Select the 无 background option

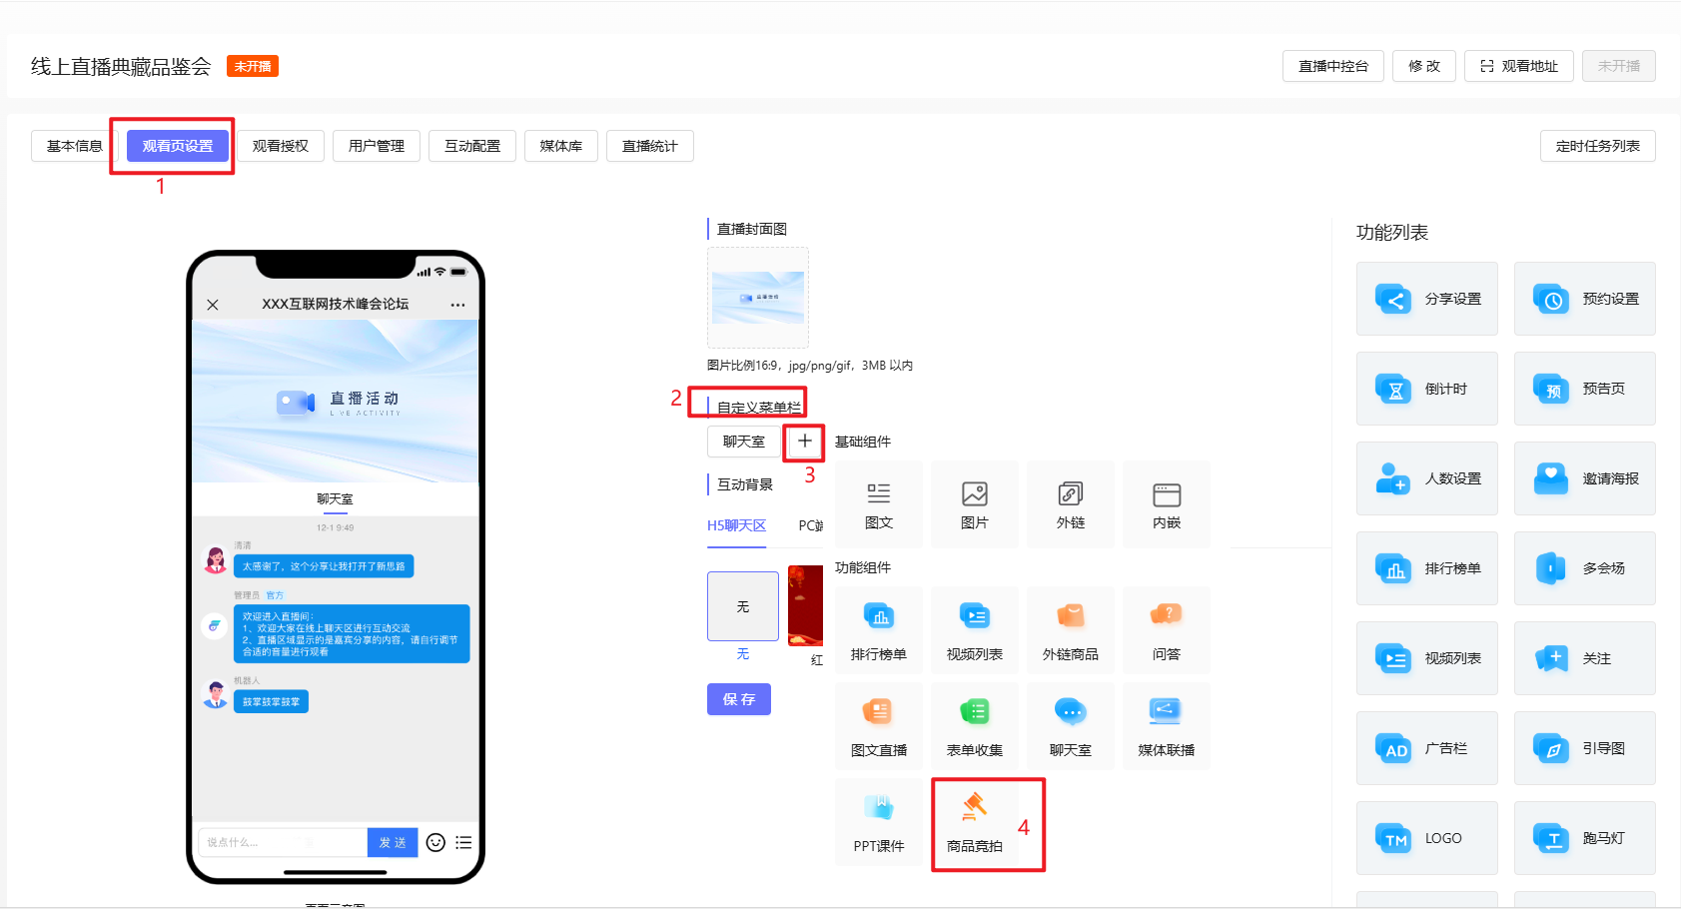pyautogui.click(x=742, y=606)
